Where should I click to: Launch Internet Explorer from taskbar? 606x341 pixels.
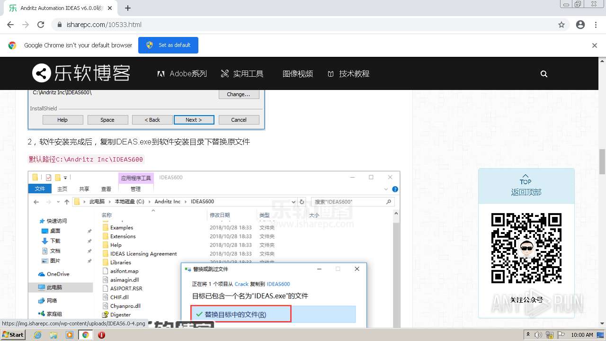(x=38, y=334)
